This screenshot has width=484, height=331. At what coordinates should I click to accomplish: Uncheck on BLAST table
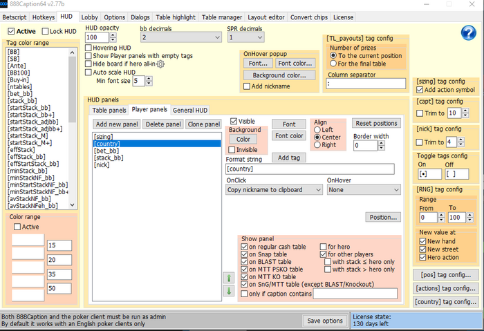click(x=244, y=262)
